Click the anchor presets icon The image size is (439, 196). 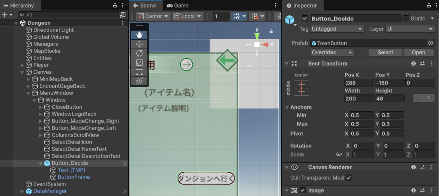[301, 88]
